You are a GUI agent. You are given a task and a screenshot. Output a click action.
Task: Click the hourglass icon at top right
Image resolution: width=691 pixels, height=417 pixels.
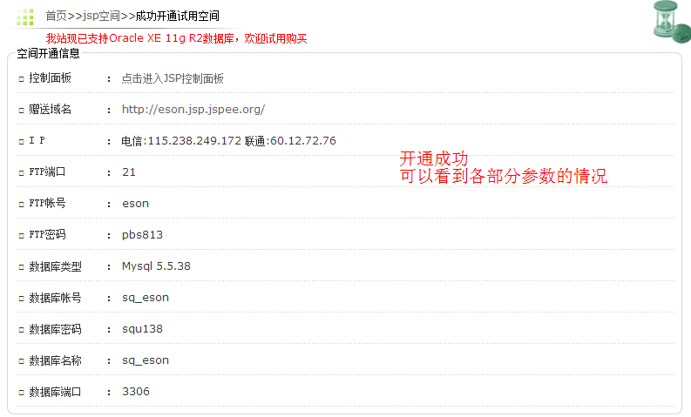click(x=671, y=22)
